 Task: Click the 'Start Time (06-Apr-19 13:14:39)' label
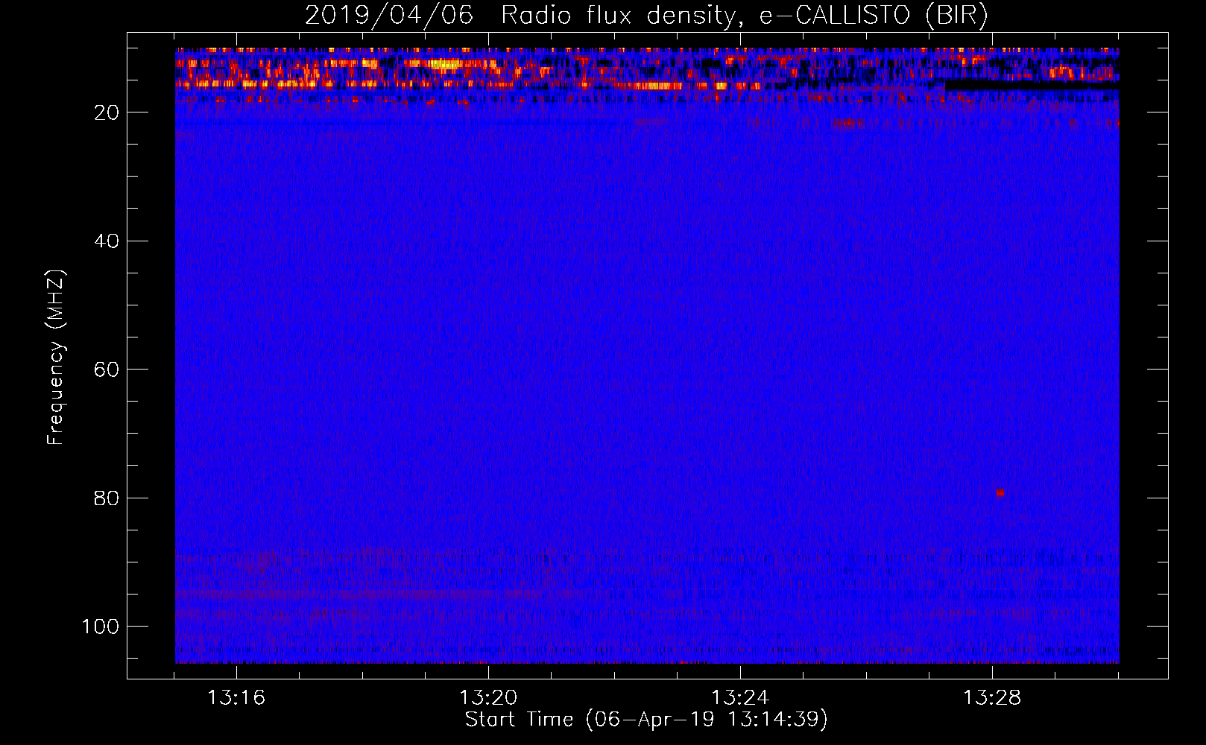(646, 720)
